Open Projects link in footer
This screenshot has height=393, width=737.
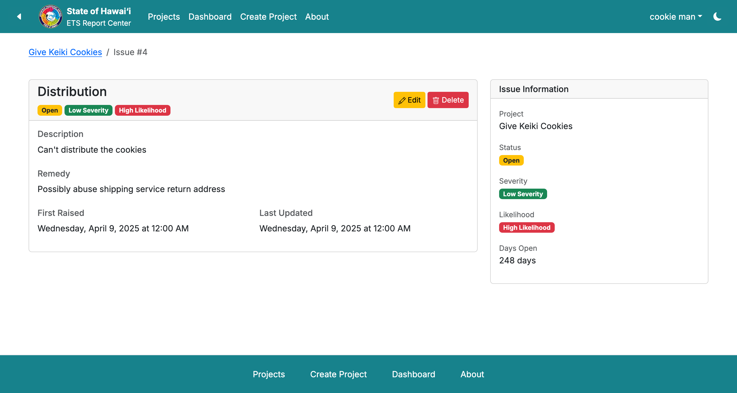[269, 374]
